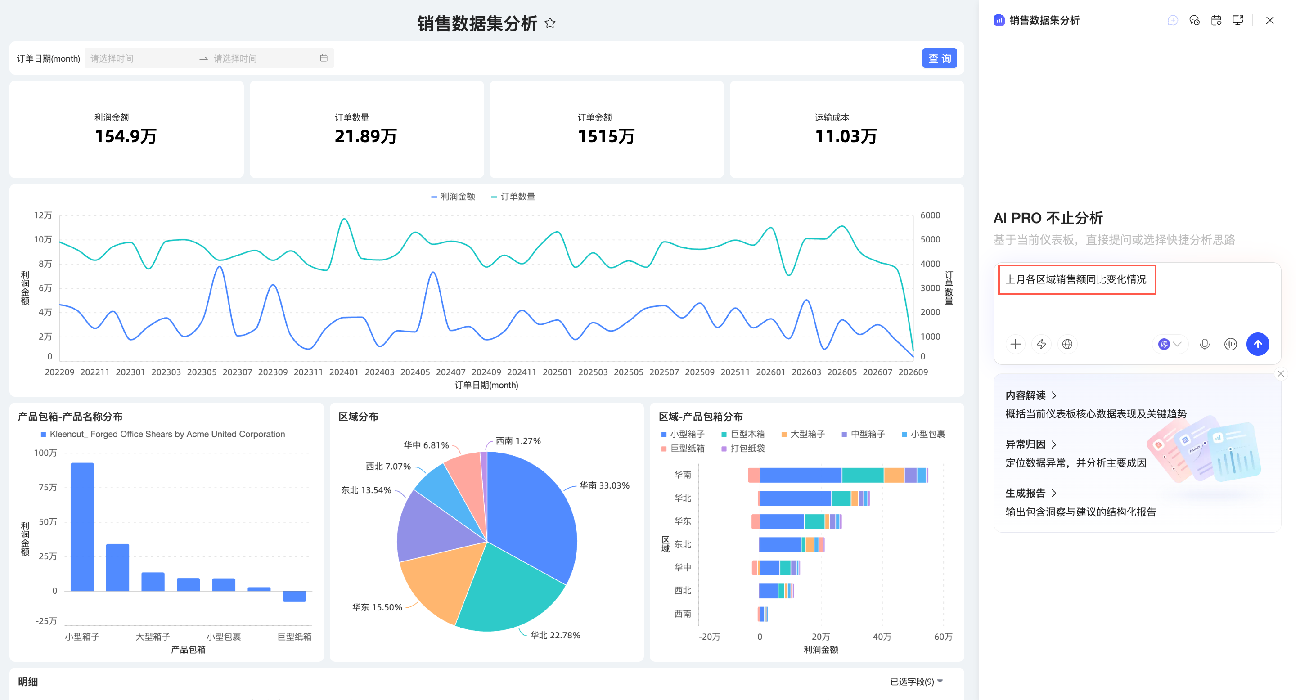Click the 西南 stacked bar row
Image resolution: width=1296 pixels, height=700 pixels.
(x=763, y=614)
